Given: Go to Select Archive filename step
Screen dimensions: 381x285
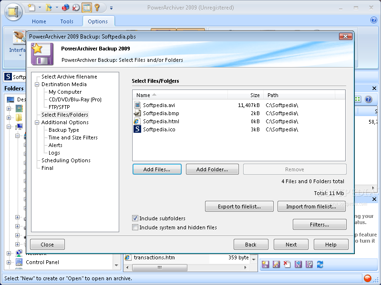Looking at the screenshot, I should tap(69, 77).
